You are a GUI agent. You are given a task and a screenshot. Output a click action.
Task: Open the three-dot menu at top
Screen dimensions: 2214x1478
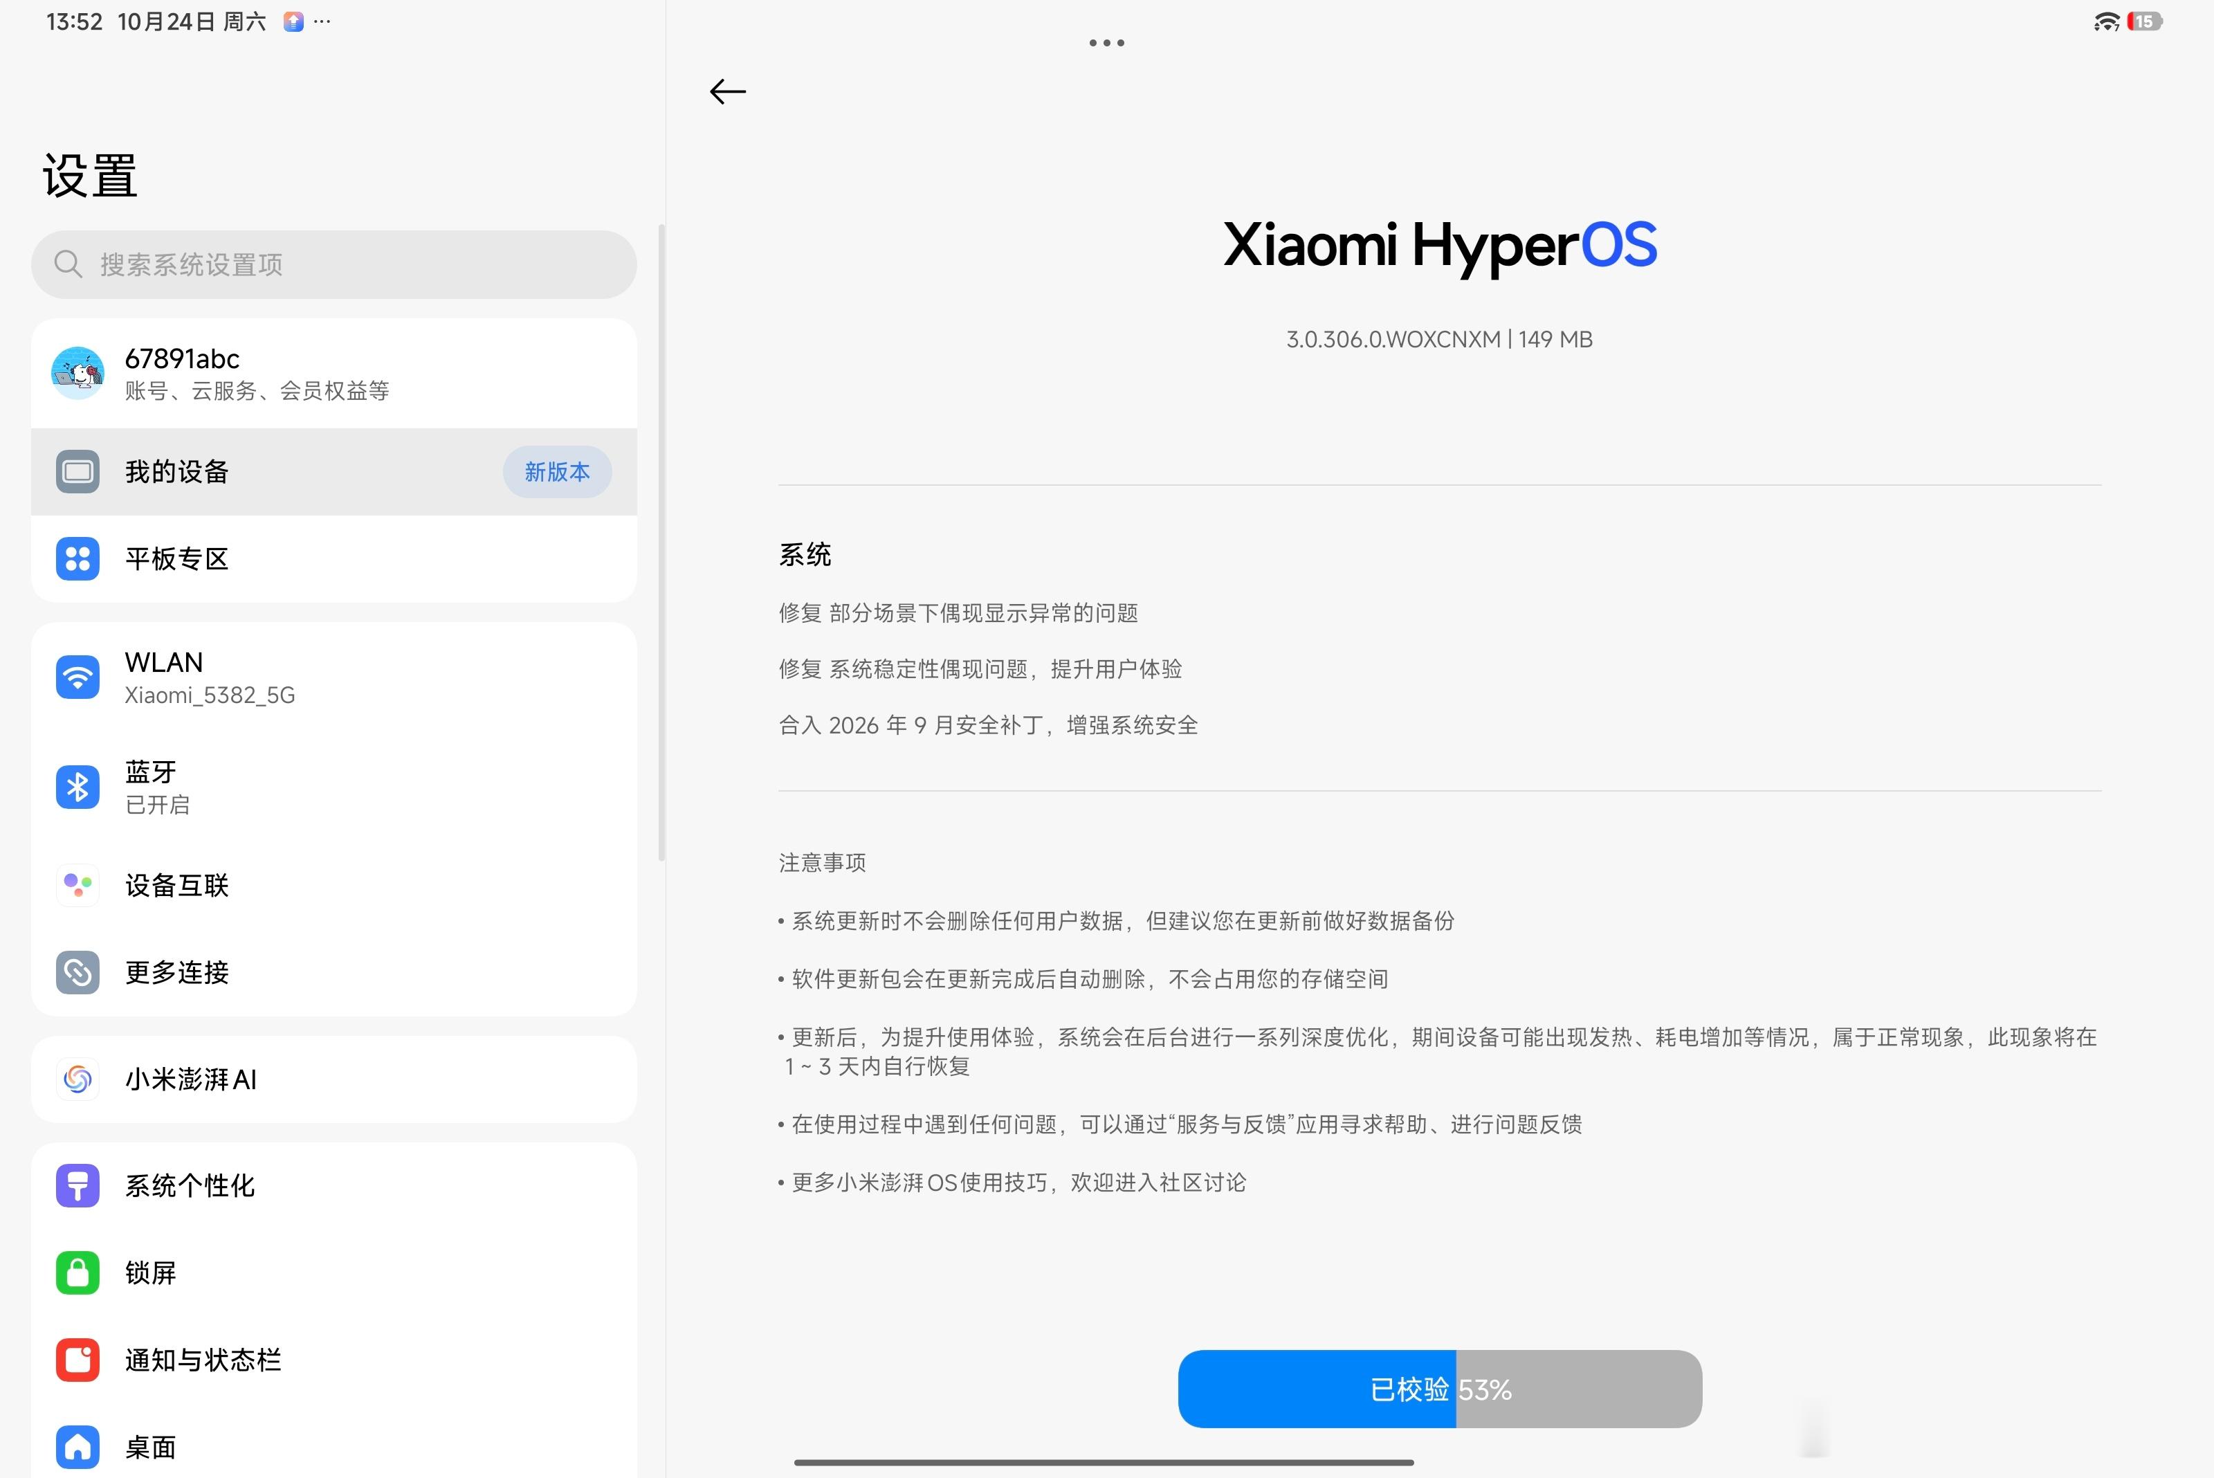coord(1106,42)
